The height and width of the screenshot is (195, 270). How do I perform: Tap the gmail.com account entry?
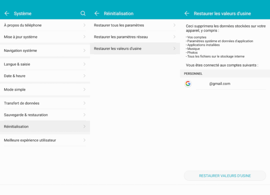(220, 84)
